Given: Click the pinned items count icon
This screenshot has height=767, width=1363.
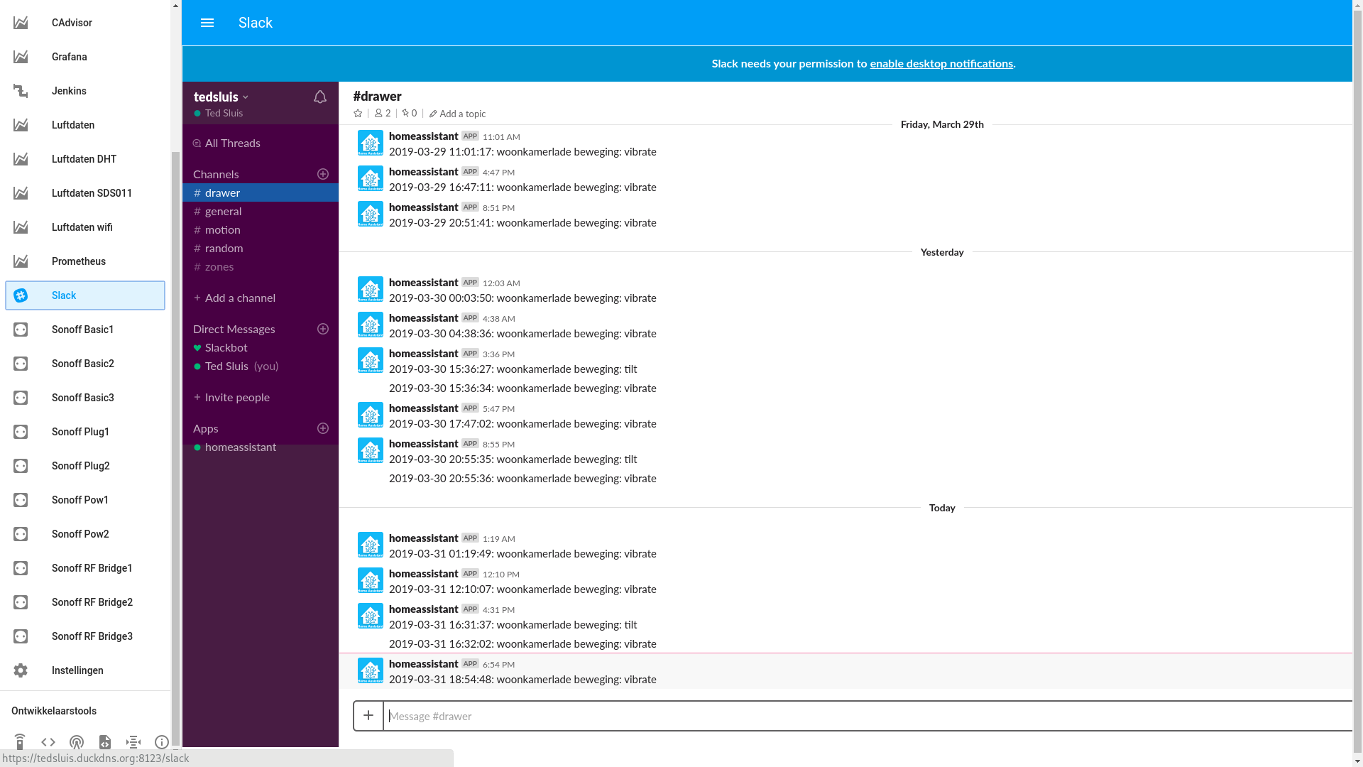Looking at the screenshot, I should click(x=410, y=114).
